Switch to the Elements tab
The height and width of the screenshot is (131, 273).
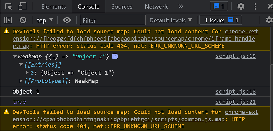54,7
